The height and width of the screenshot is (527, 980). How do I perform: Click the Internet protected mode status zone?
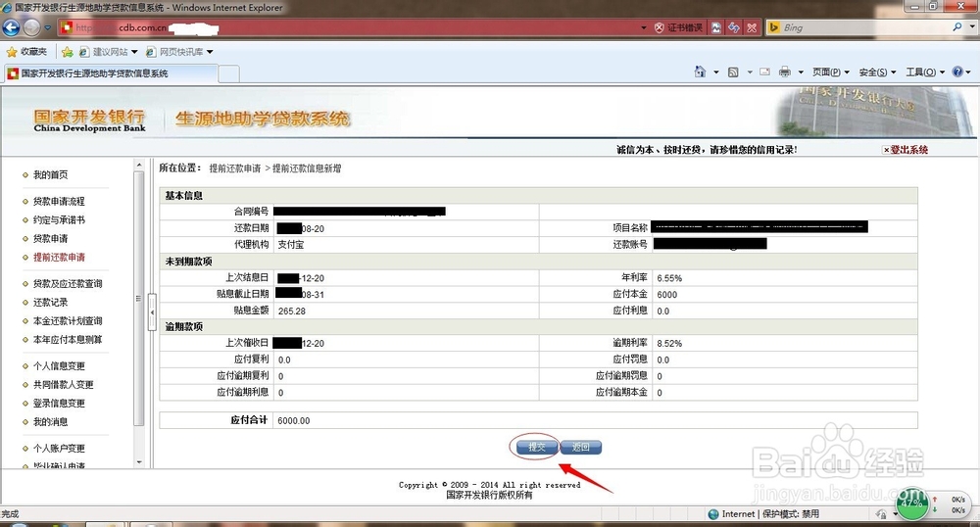(763, 514)
